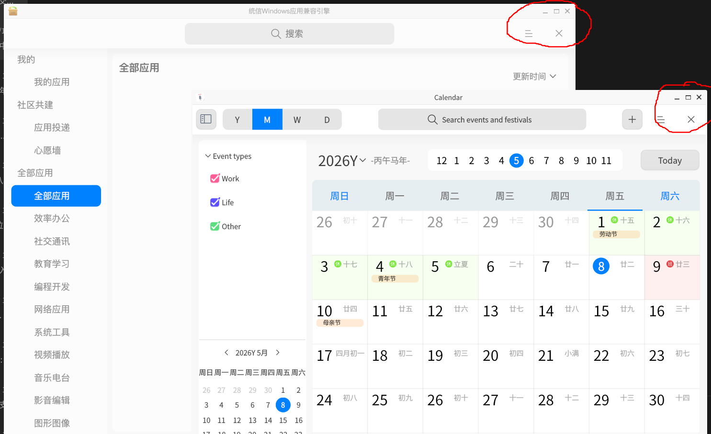Click the 劳动节 festival label on May 1
This screenshot has height=434, width=711.
click(x=617, y=234)
